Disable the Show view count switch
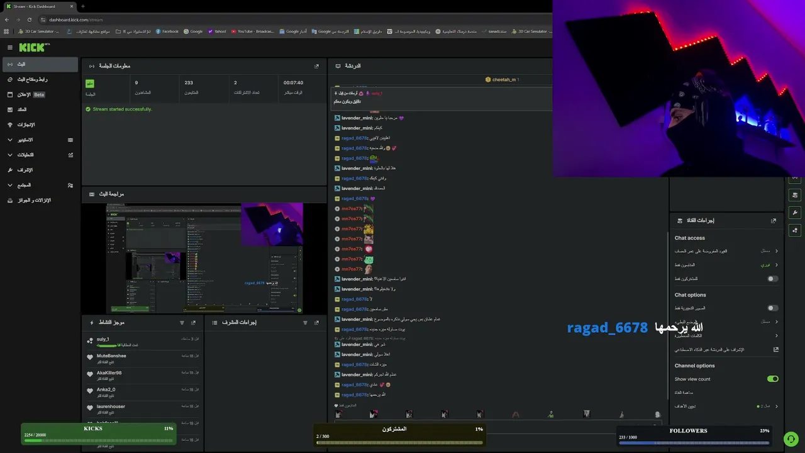This screenshot has height=453, width=805. (773, 379)
